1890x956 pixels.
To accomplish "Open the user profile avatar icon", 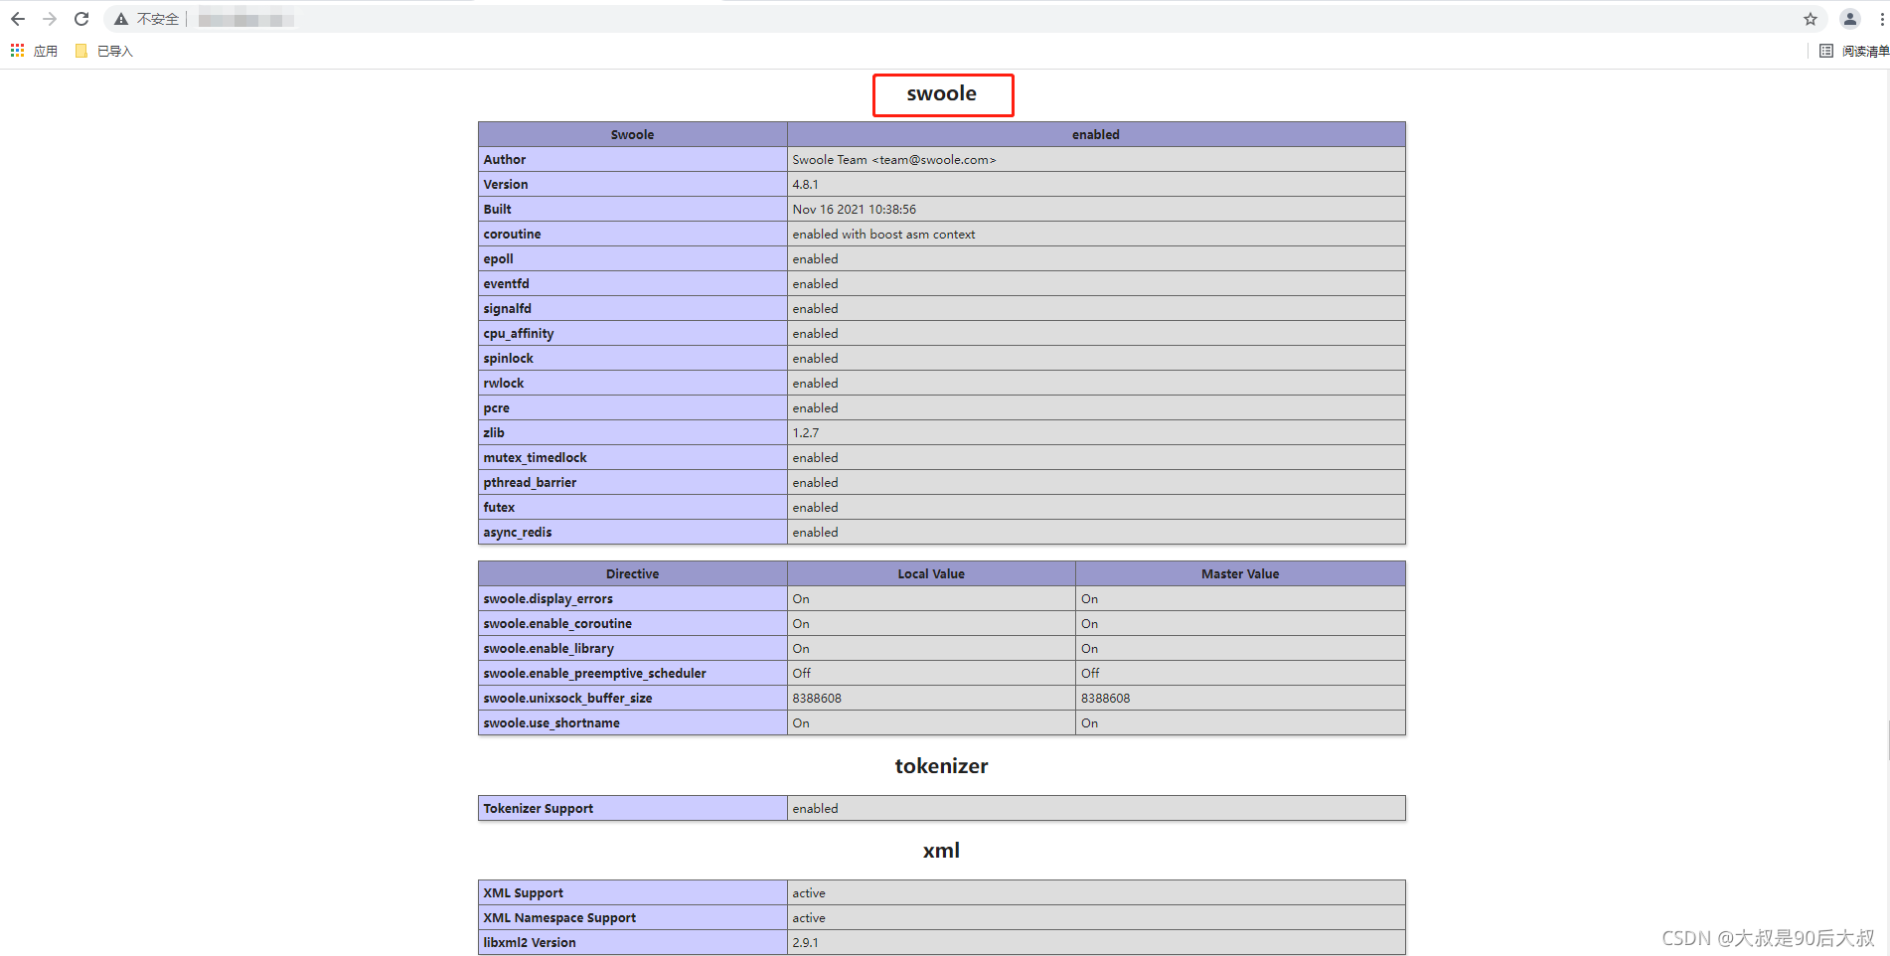I will (1850, 19).
